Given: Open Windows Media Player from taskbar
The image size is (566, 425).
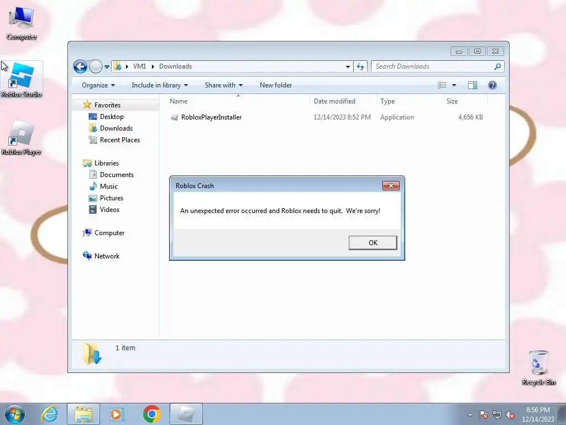Looking at the screenshot, I should pos(117,414).
